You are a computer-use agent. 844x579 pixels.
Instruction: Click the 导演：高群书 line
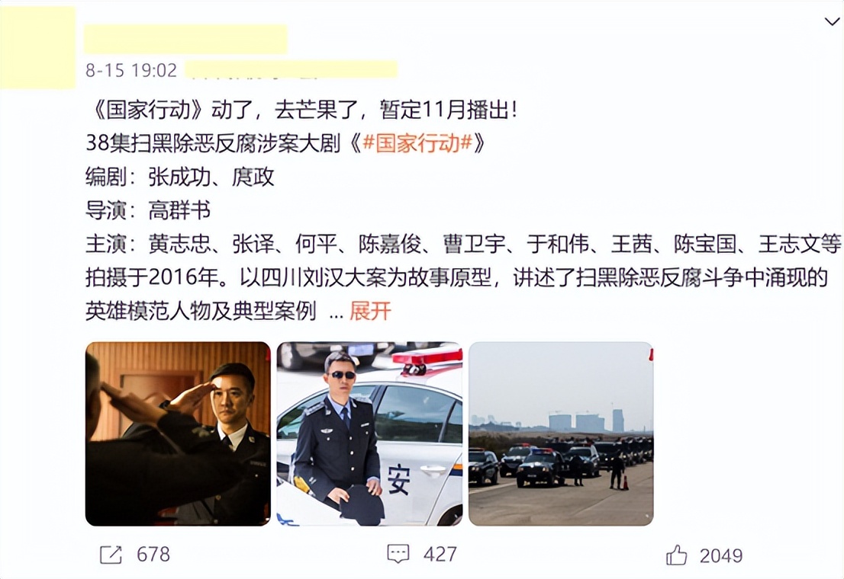148,210
